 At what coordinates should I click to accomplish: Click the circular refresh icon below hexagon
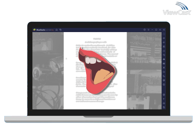coord(164,84)
